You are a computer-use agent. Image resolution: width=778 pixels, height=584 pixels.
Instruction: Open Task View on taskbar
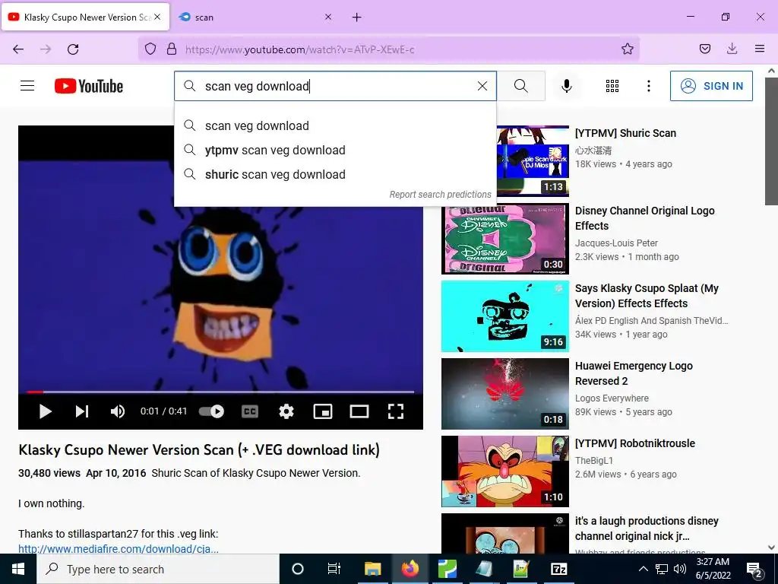point(334,569)
